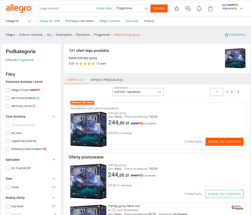The height and width of the screenshot is (215, 251).
Task: Tick the 30. Finał WOŚP checkbox
Action: (8, 168)
